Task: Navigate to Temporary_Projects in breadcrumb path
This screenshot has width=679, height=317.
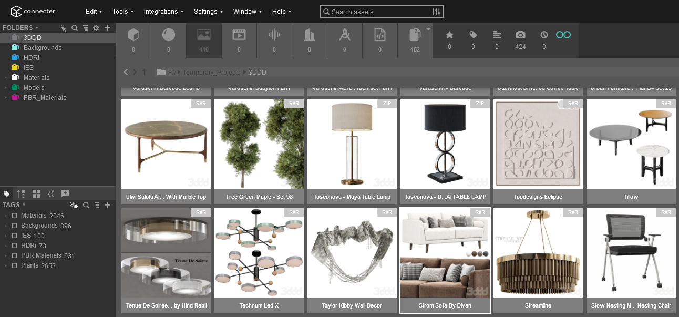Action: tap(211, 72)
